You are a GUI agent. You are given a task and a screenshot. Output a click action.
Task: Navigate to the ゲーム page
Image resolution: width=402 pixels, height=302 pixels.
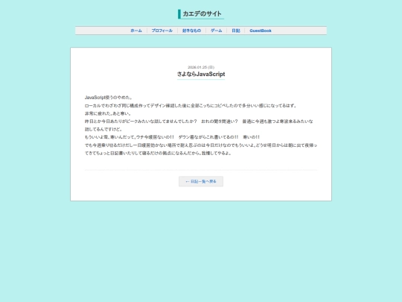click(x=217, y=31)
